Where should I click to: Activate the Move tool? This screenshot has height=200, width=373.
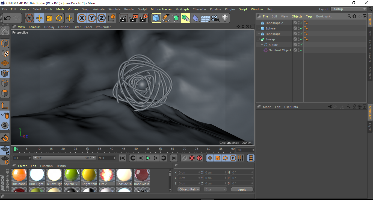(x=39, y=18)
